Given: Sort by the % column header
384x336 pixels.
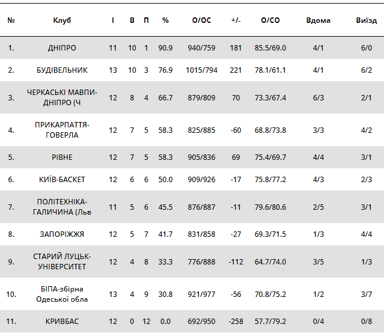Looking at the screenshot, I should [165, 20].
